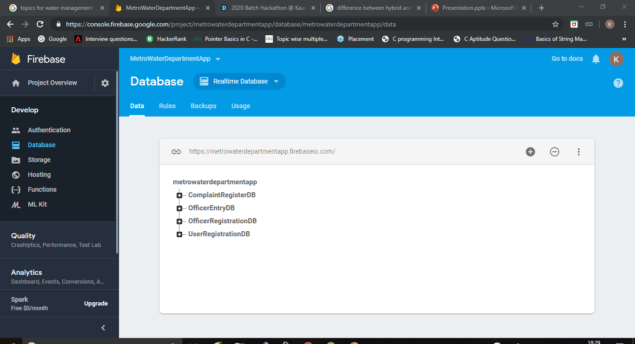
Task: Open Hosting section in sidebar
Action: point(39,175)
